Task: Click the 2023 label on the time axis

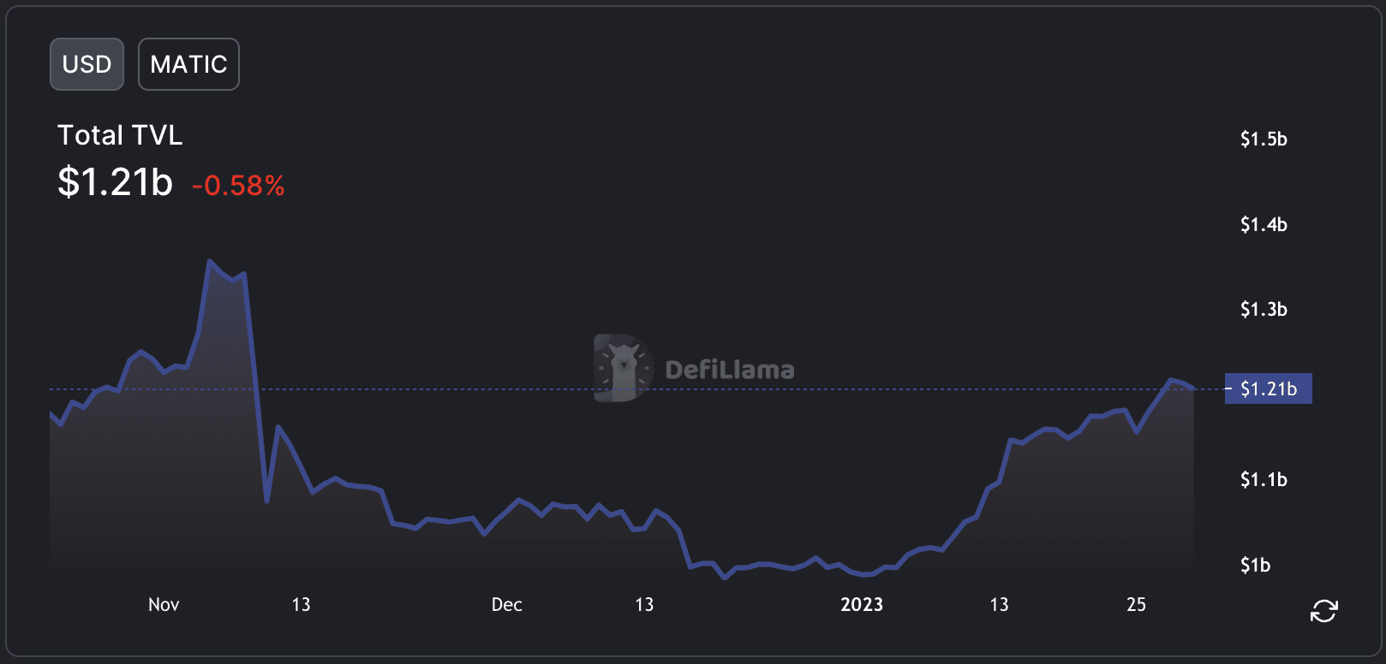Action: point(861,605)
